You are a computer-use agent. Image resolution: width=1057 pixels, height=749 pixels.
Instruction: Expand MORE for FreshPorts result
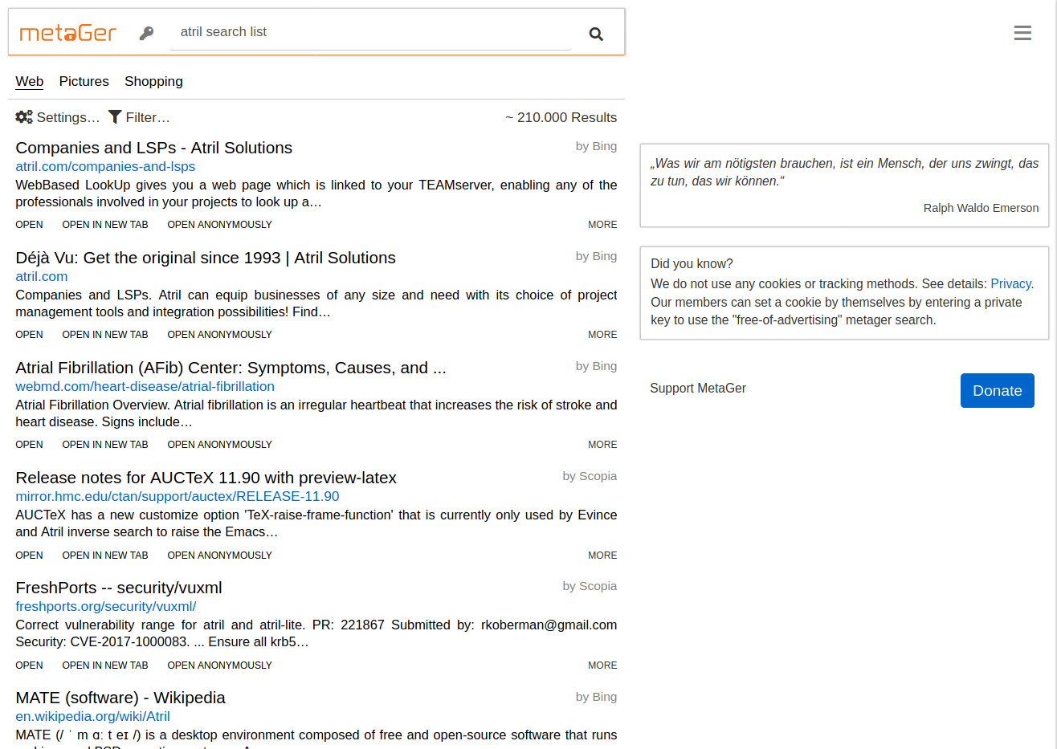[602, 666]
